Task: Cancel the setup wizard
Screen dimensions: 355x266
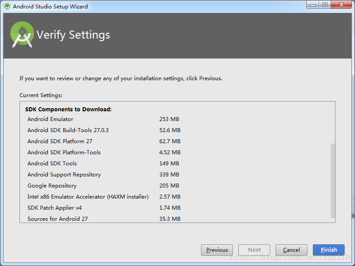Action: 292,250
